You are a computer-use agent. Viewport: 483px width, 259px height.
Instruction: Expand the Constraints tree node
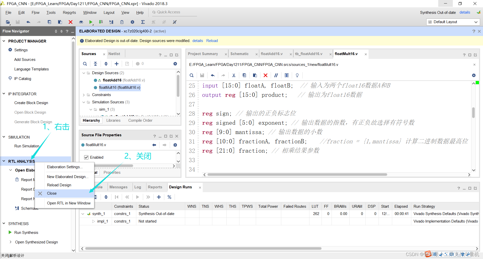[x=84, y=95]
